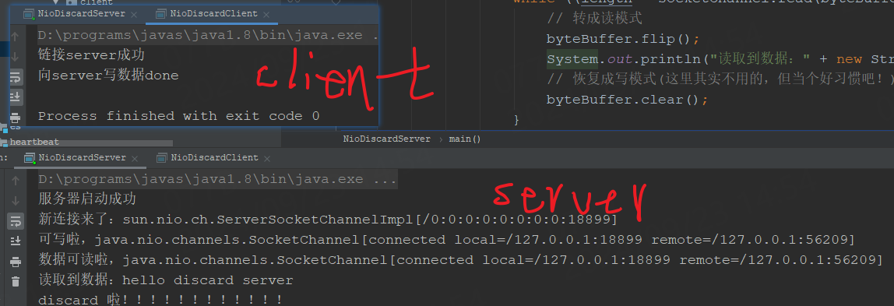Image resolution: width=894 pixels, height=306 pixels.
Task: Click 'Process finished with exit code 0' text
Action: click(178, 116)
